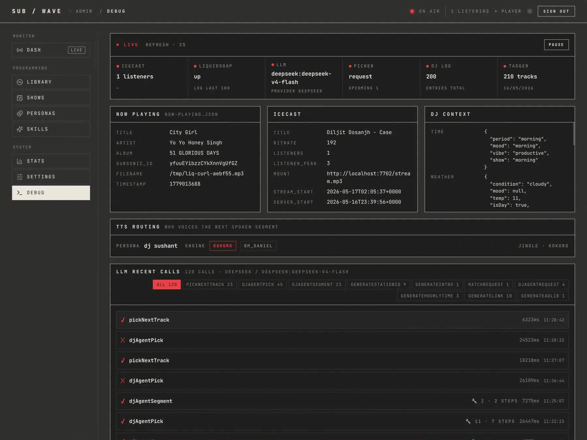Filter calls by GenerateAdLib 1

[x=543, y=296]
